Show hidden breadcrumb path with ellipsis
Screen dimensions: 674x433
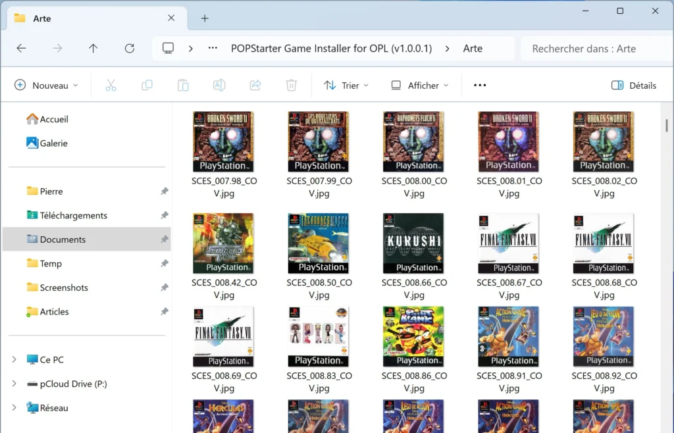coord(213,48)
